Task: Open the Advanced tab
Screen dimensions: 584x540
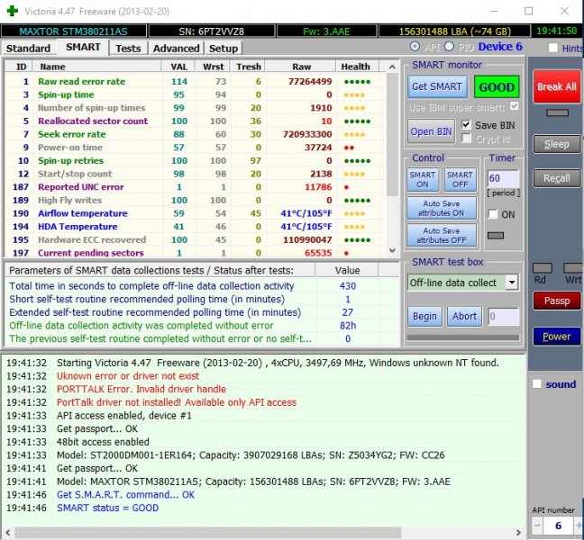Action: click(x=176, y=48)
